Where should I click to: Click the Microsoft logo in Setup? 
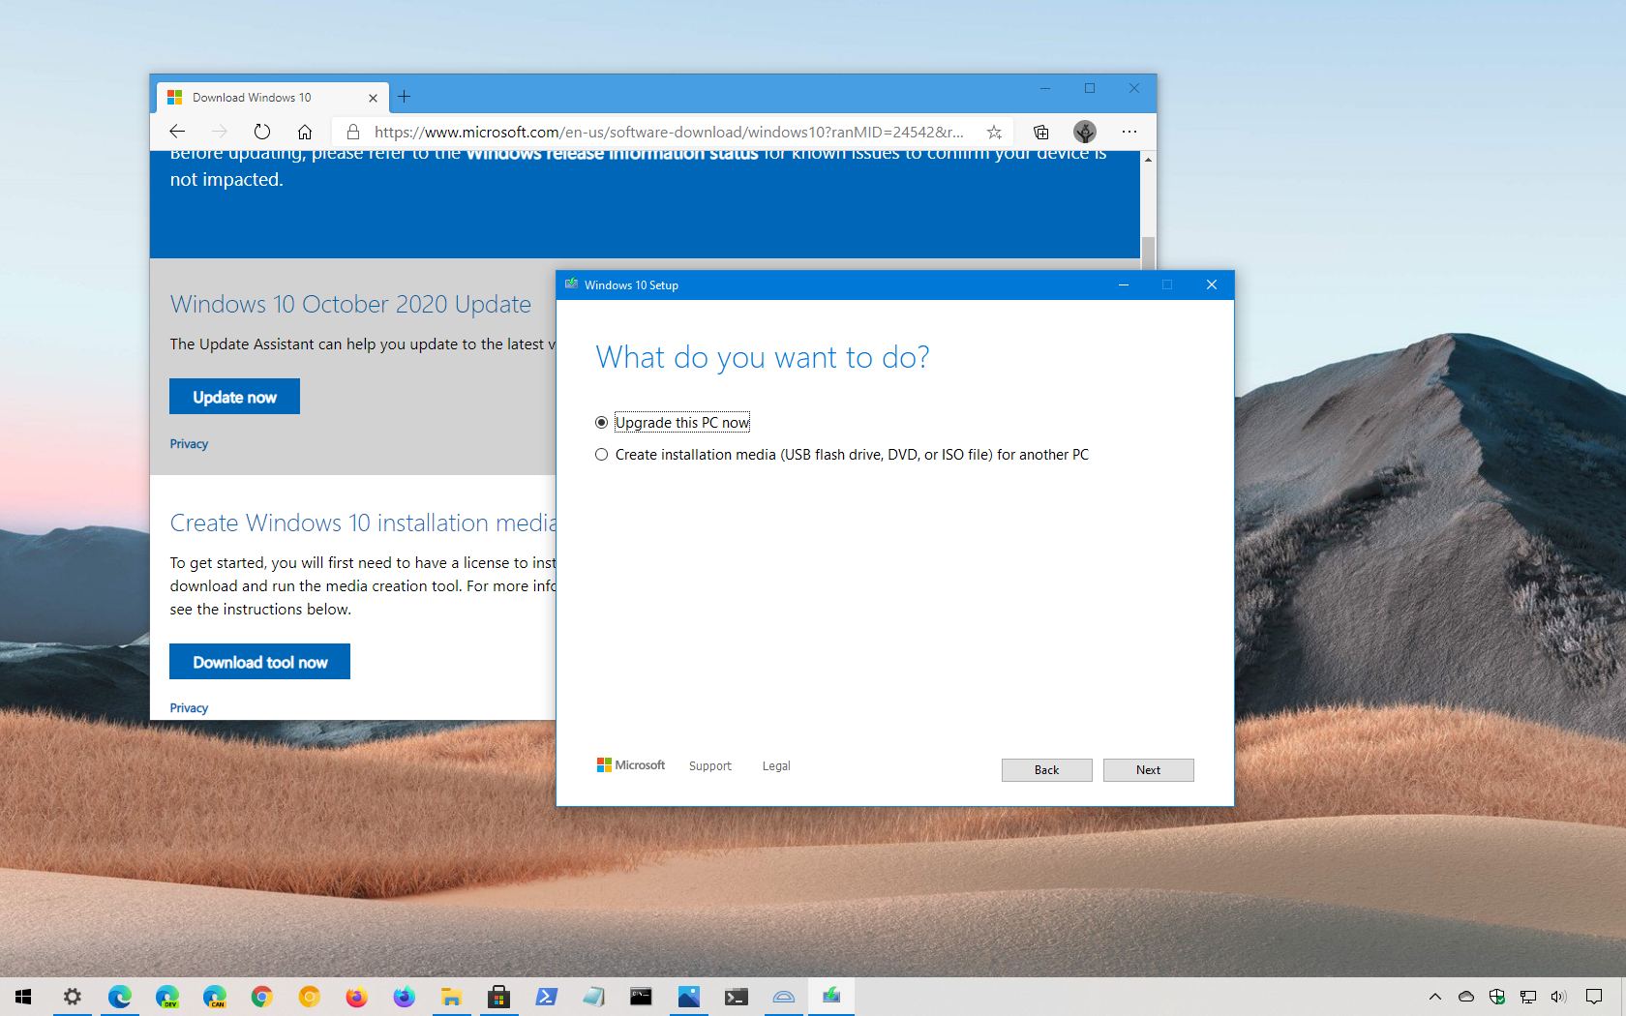pos(631,765)
